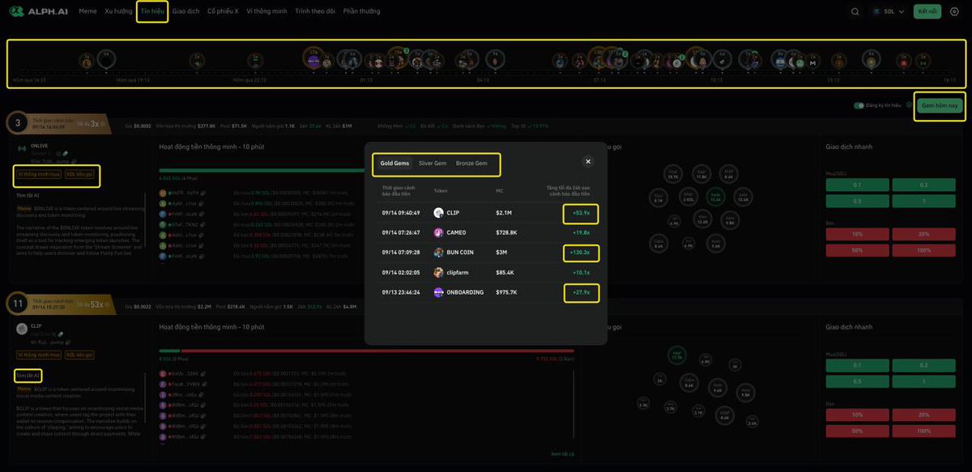Open the search magnifier icon
Screen dimensions: 972x472
click(x=855, y=11)
